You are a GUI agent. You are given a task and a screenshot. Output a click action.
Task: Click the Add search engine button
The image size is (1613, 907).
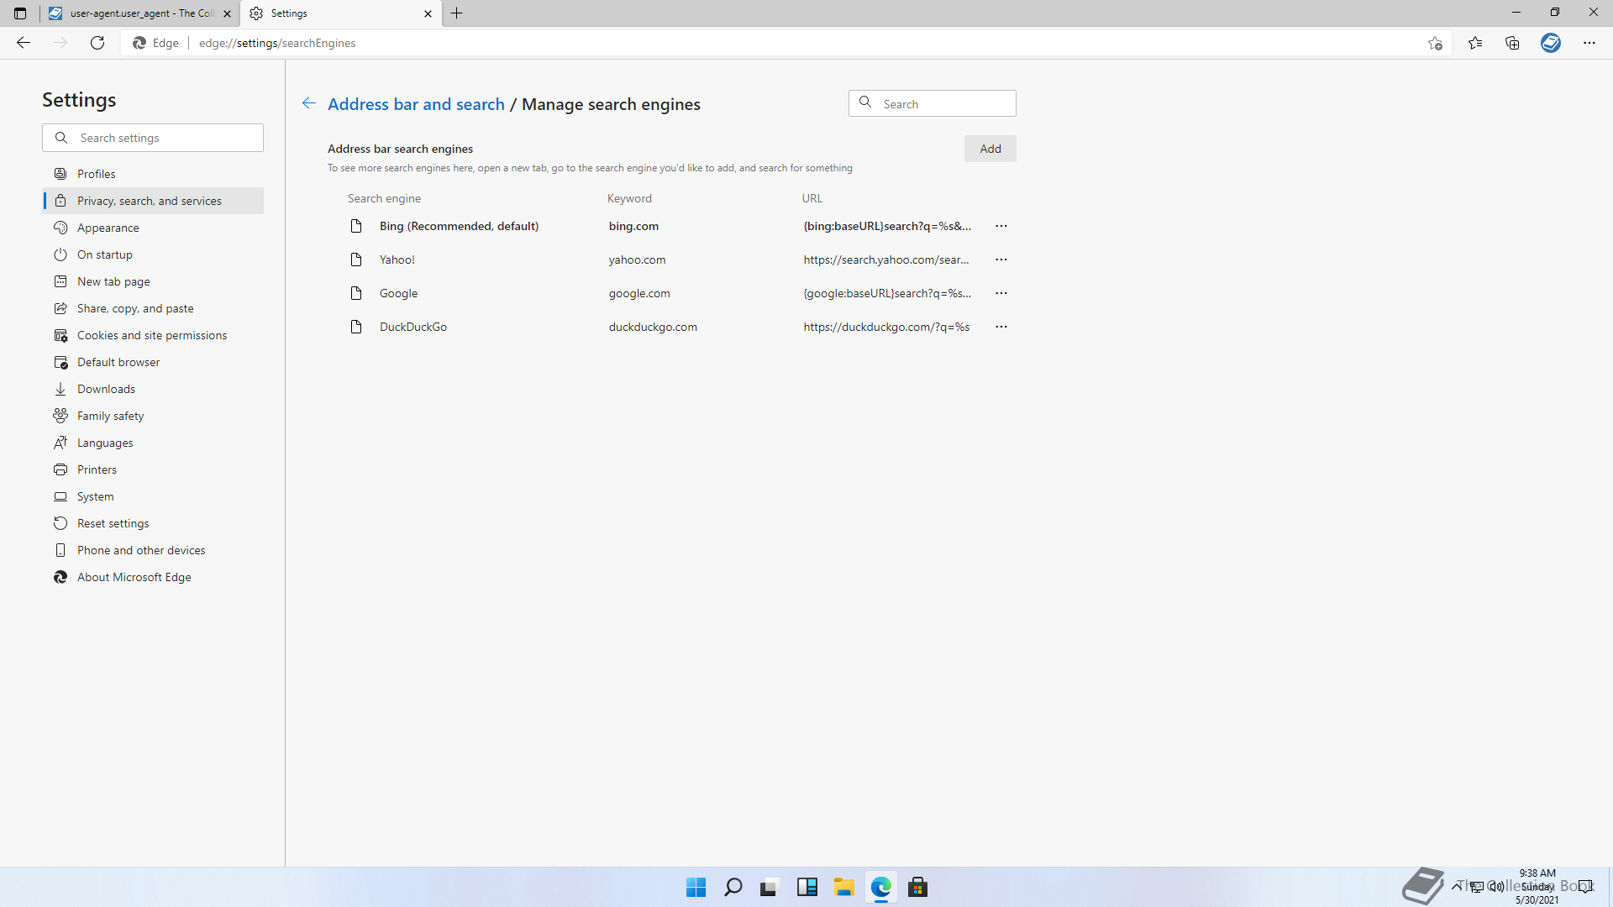click(990, 149)
